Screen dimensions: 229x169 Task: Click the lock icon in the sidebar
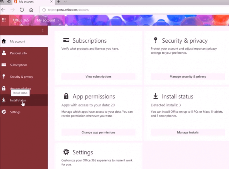(4, 88)
